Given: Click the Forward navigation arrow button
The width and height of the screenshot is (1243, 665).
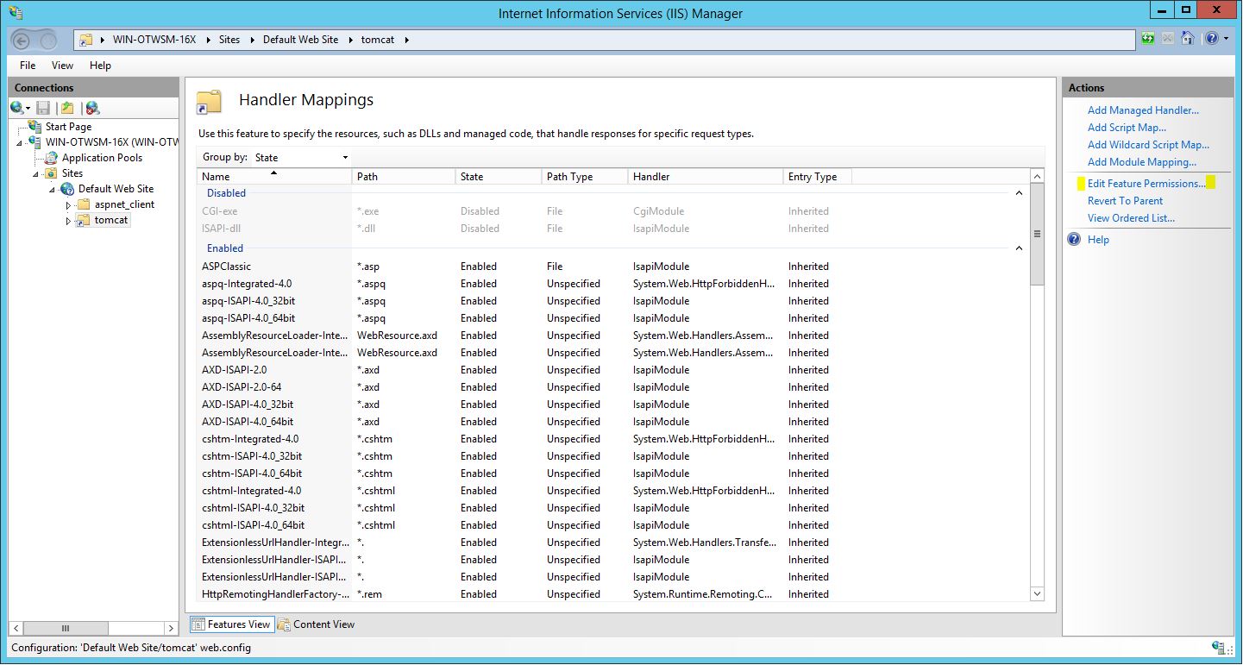Looking at the screenshot, I should click(48, 41).
